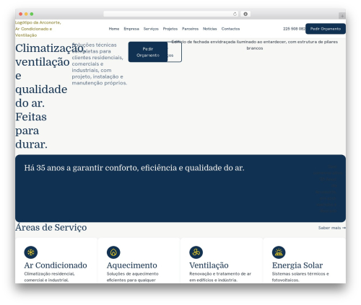The width and height of the screenshot is (361, 305).
Task: Click the green maximize window button
Action: point(32,14)
